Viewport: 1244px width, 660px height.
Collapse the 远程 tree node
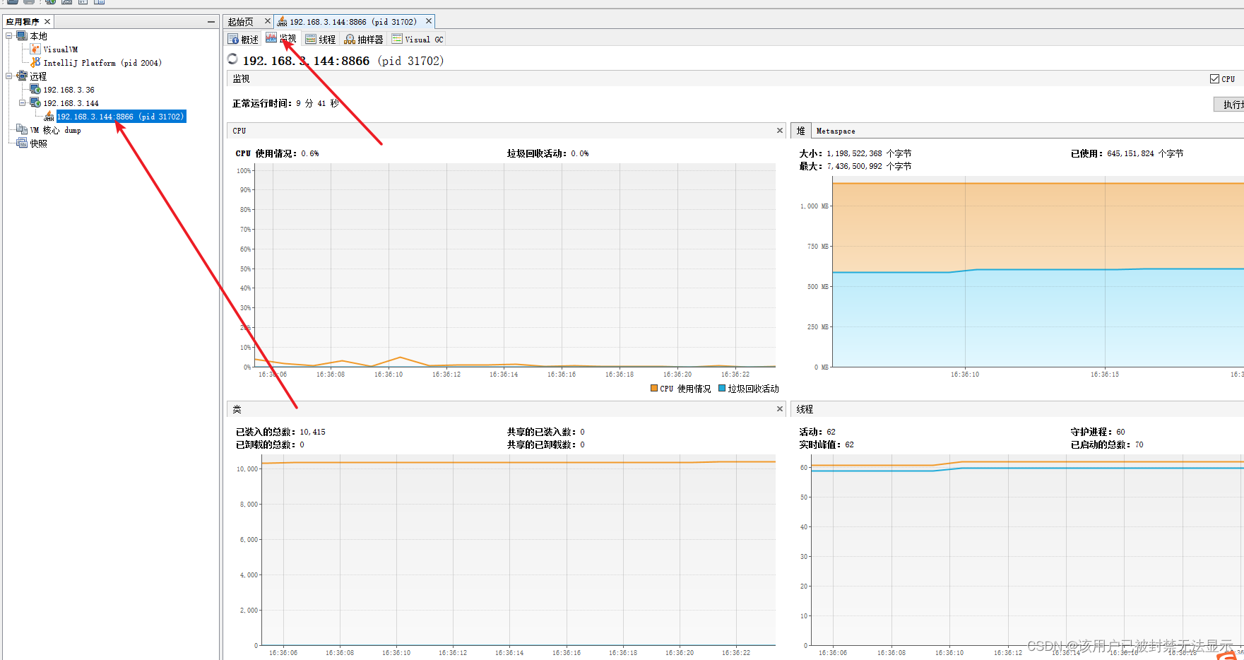[9, 76]
